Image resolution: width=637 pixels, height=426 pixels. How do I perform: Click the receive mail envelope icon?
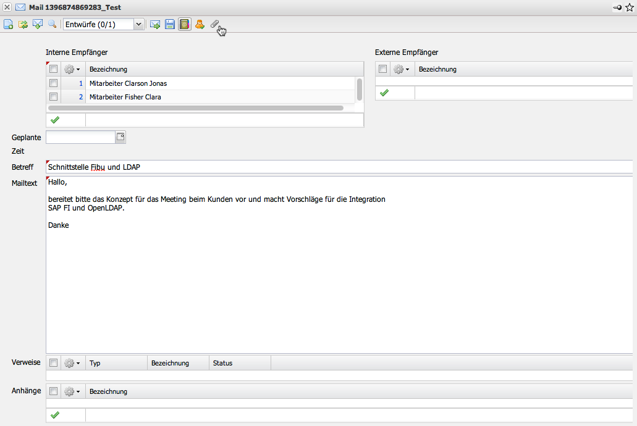click(x=38, y=24)
